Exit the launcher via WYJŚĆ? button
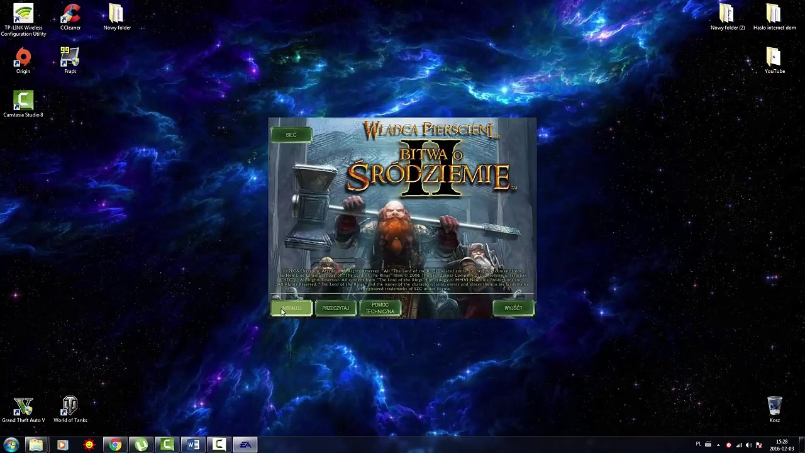Screen dimensions: 805x453 click(513, 308)
